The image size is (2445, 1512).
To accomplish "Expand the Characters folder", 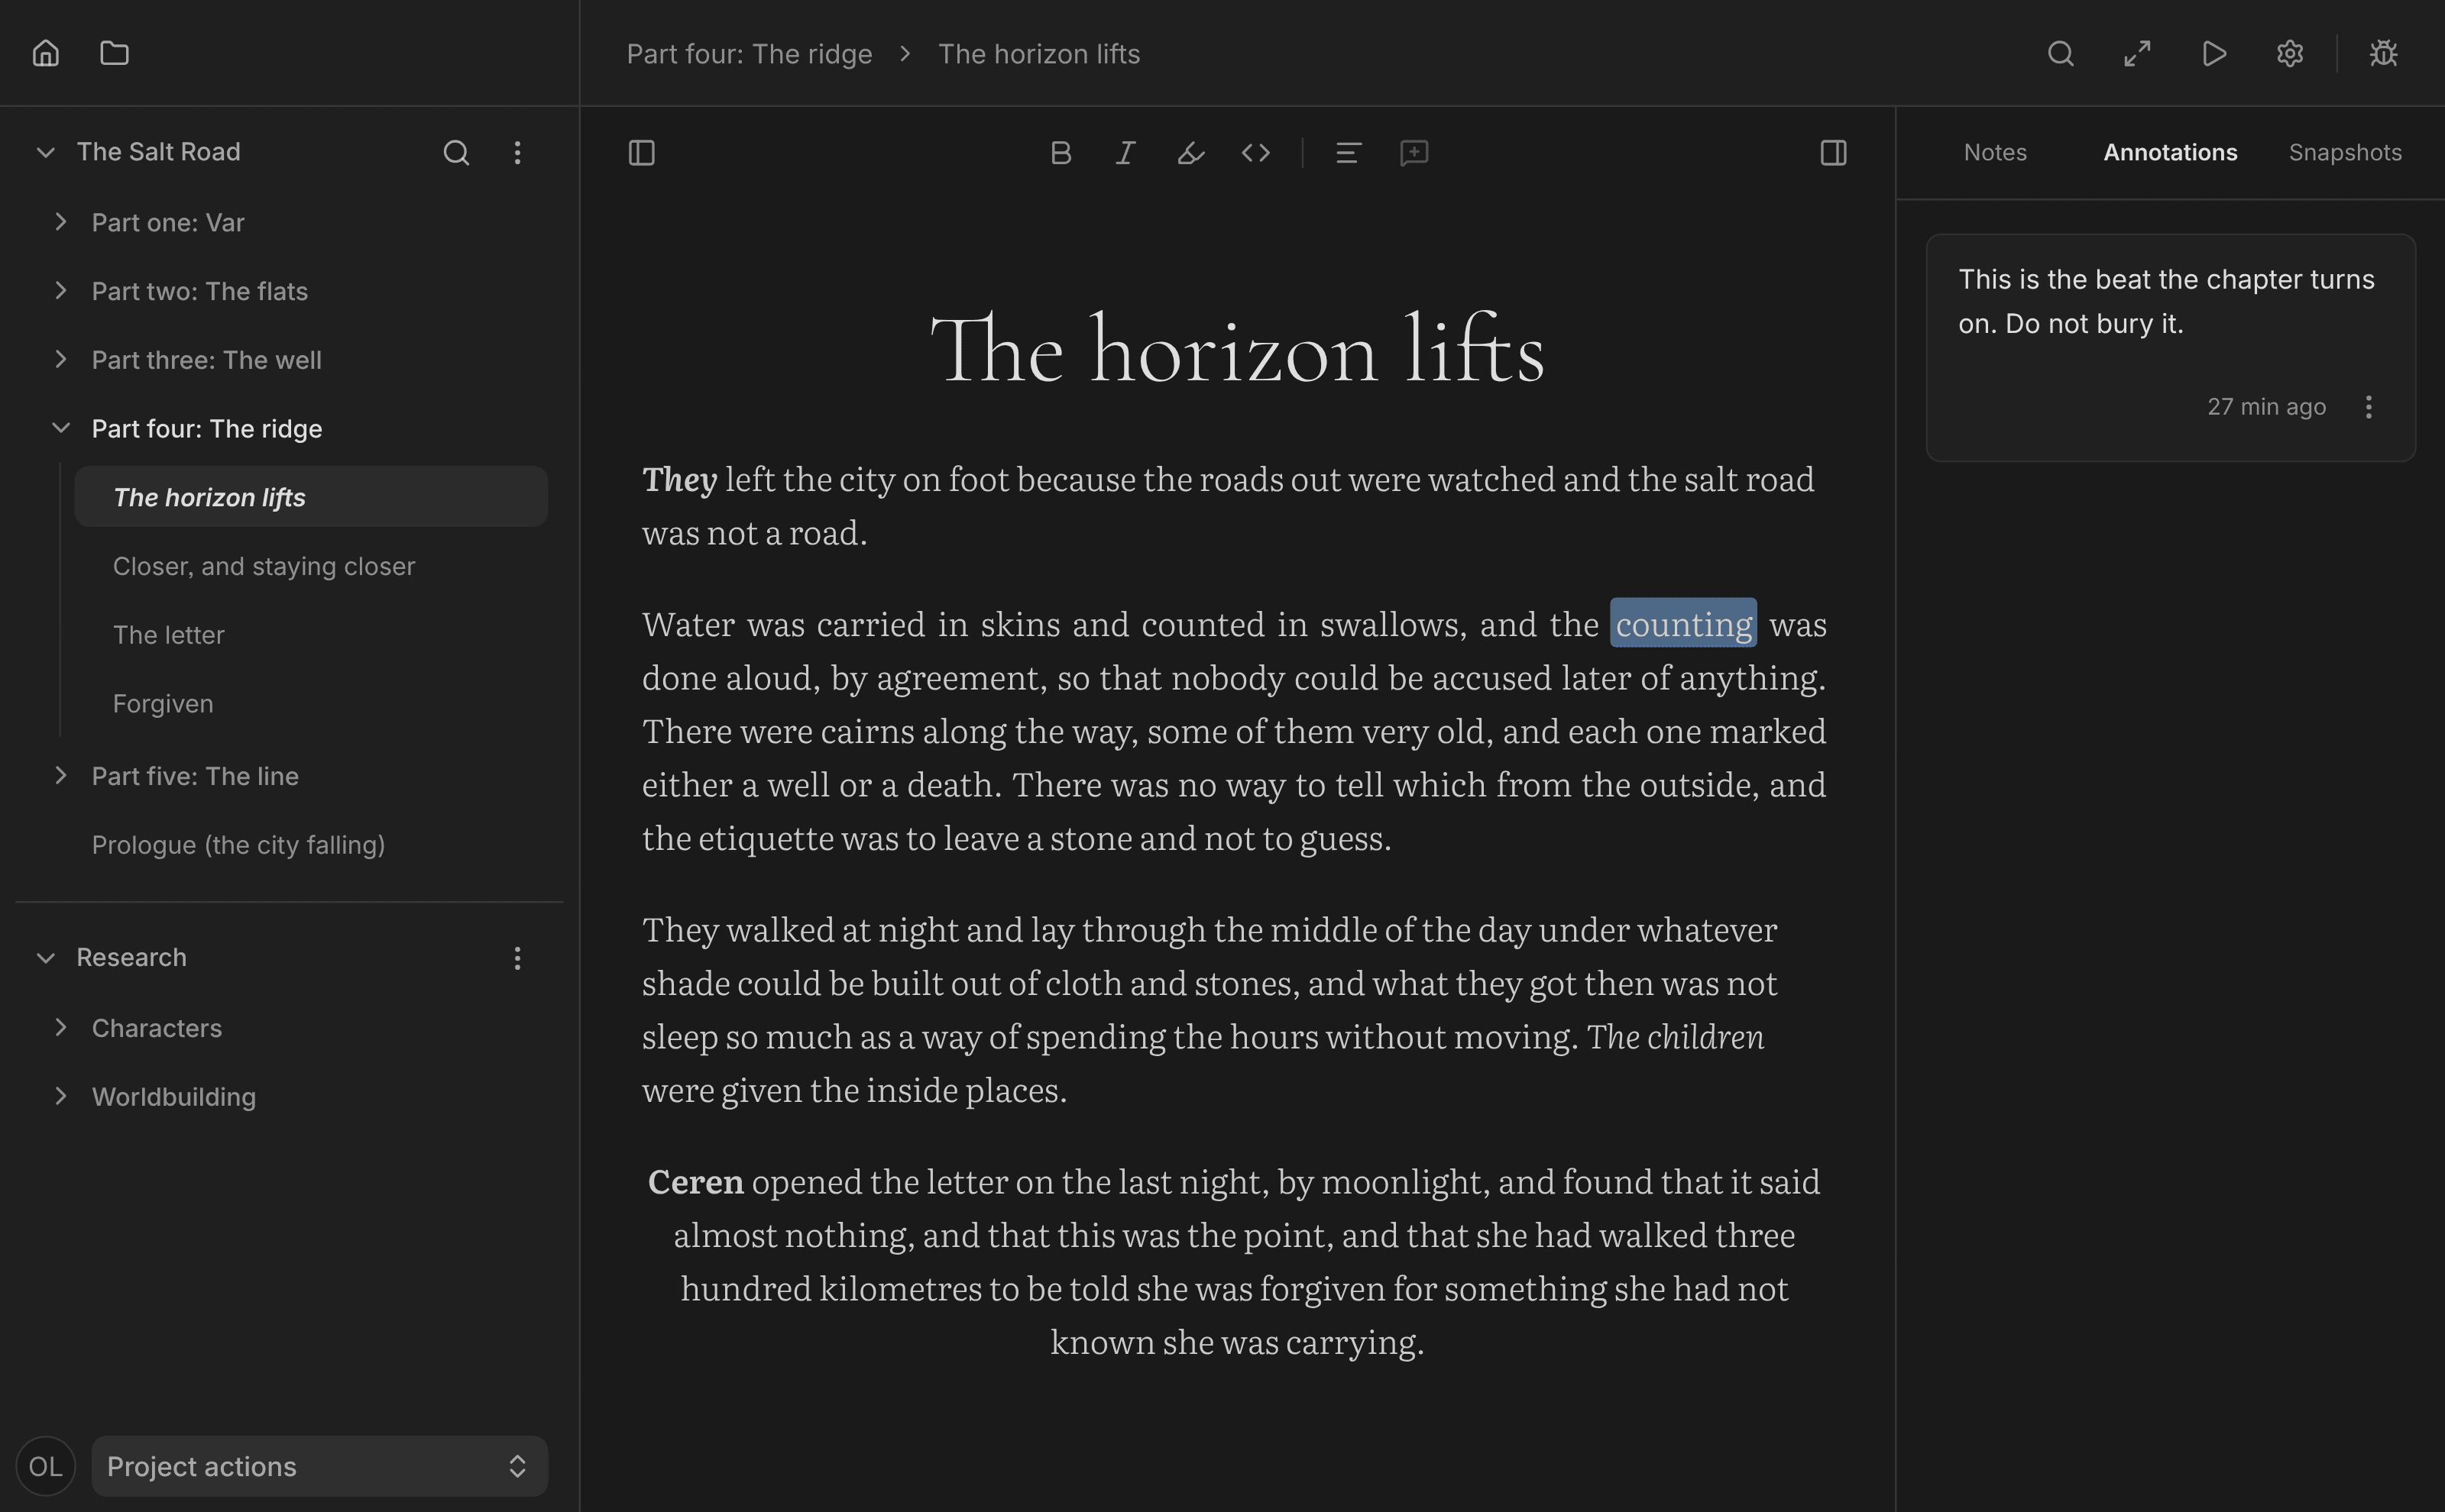I will pos(61,1028).
